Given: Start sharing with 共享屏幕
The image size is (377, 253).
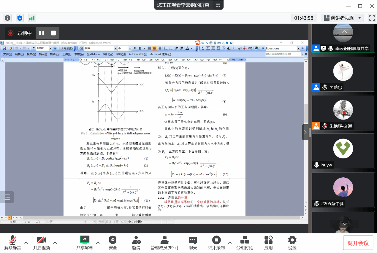Looking at the screenshot, I should pyautogui.click(x=85, y=243).
